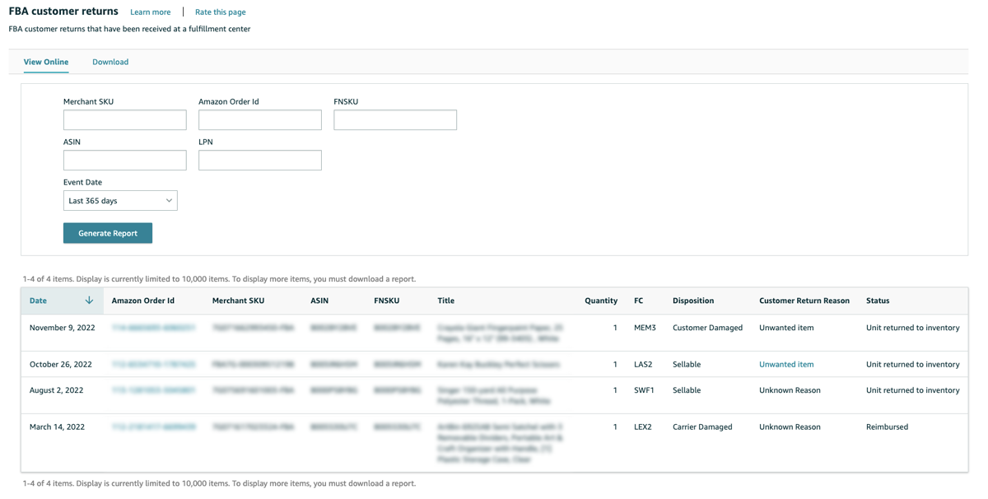Click the Rate this page link
988x499 pixels.
[220, 12]
